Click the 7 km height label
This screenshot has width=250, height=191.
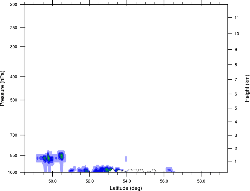coord(236,80)
